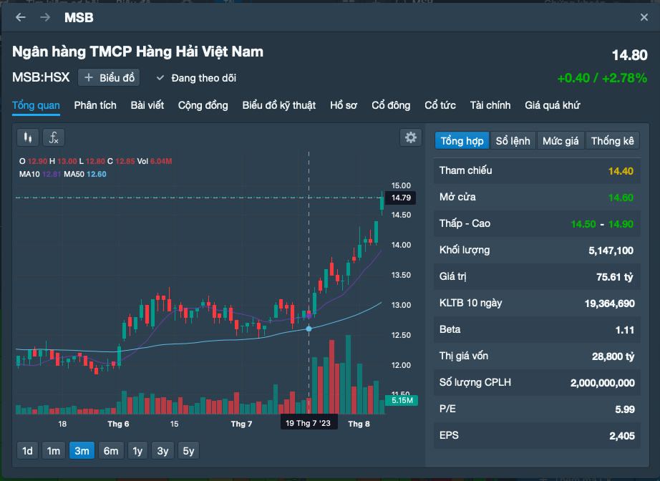Set chart range to 1d
This screenshot has width=660, height=481.
(x=27, y=451)
